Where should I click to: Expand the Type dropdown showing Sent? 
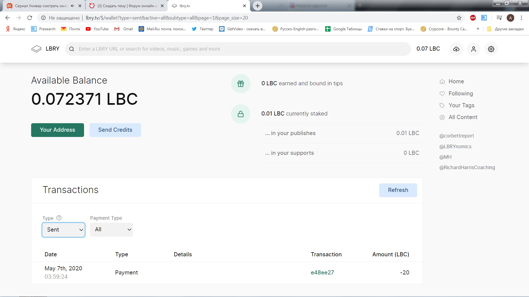[64, 230]
